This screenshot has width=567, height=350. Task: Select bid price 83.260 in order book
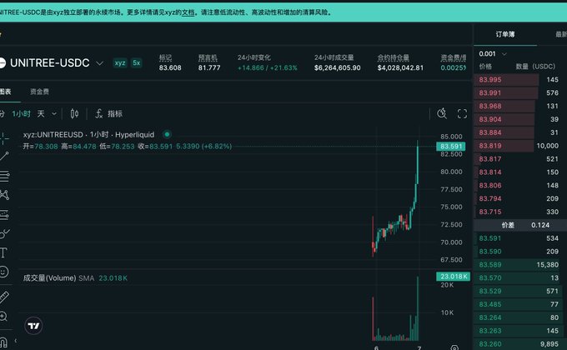pos(490,344)
